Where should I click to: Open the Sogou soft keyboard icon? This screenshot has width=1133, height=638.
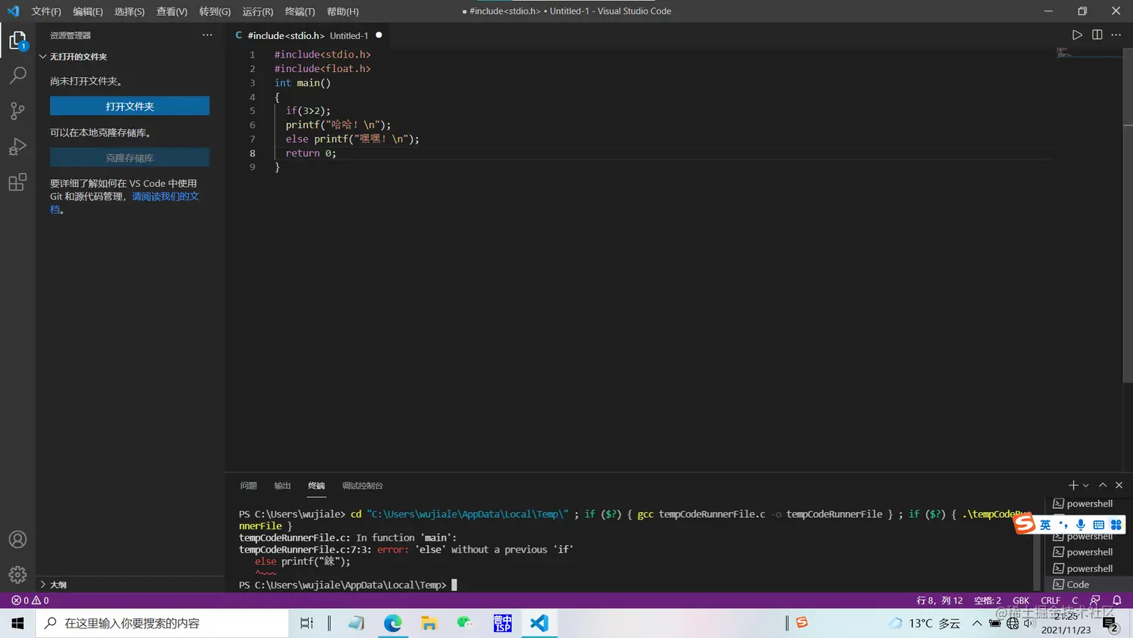(x=1099, y=525)
